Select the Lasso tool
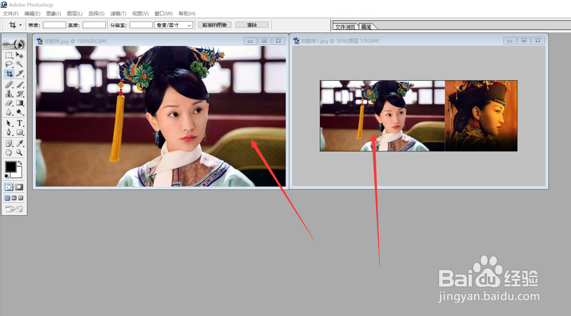 tap(9, 64)
